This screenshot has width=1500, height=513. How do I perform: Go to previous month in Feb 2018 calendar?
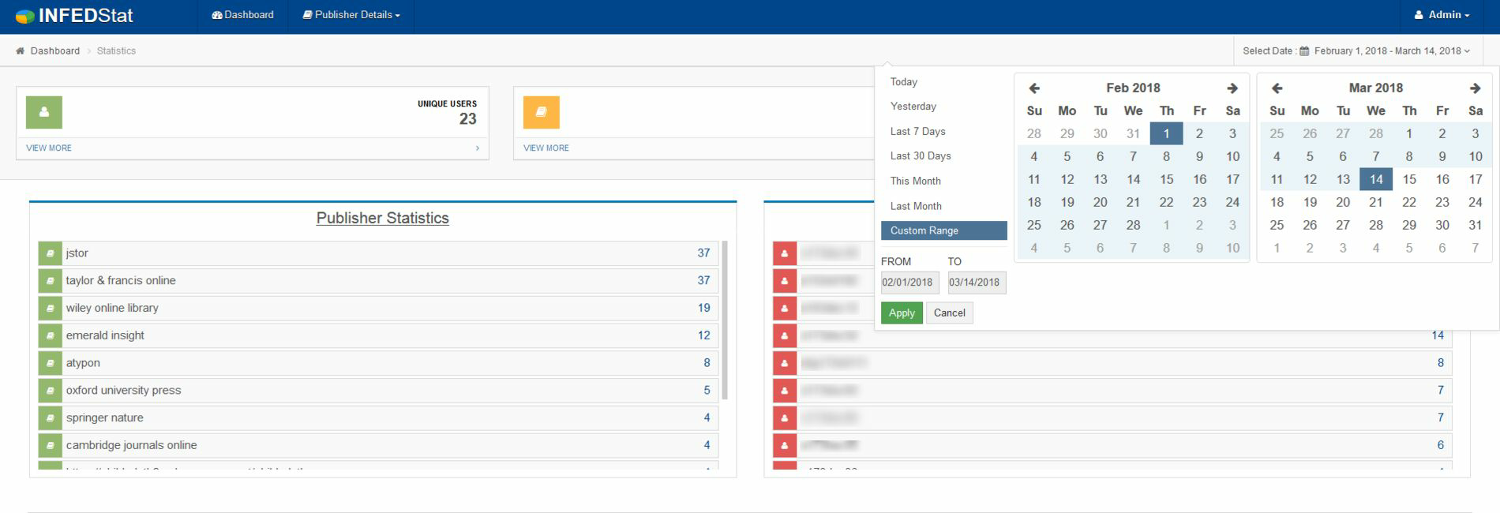(1034, 88)
